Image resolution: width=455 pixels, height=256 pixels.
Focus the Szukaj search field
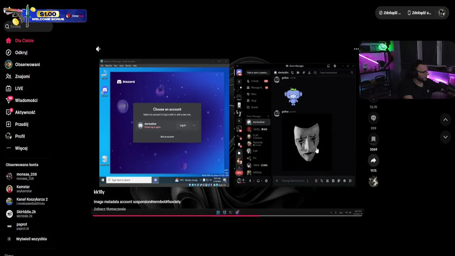pos(28,26)
